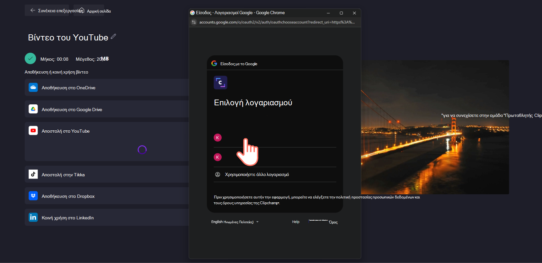This screenshot has height=263, width=542.
Task: Click the Chrome favicon in window title
Action: coord(192,13)
